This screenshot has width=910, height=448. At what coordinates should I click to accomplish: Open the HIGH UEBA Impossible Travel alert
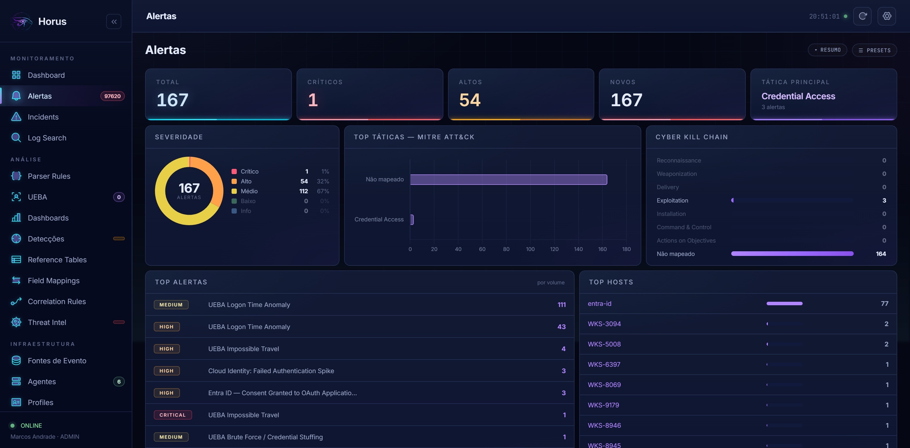pyautogui.click(x=360, y=349)
